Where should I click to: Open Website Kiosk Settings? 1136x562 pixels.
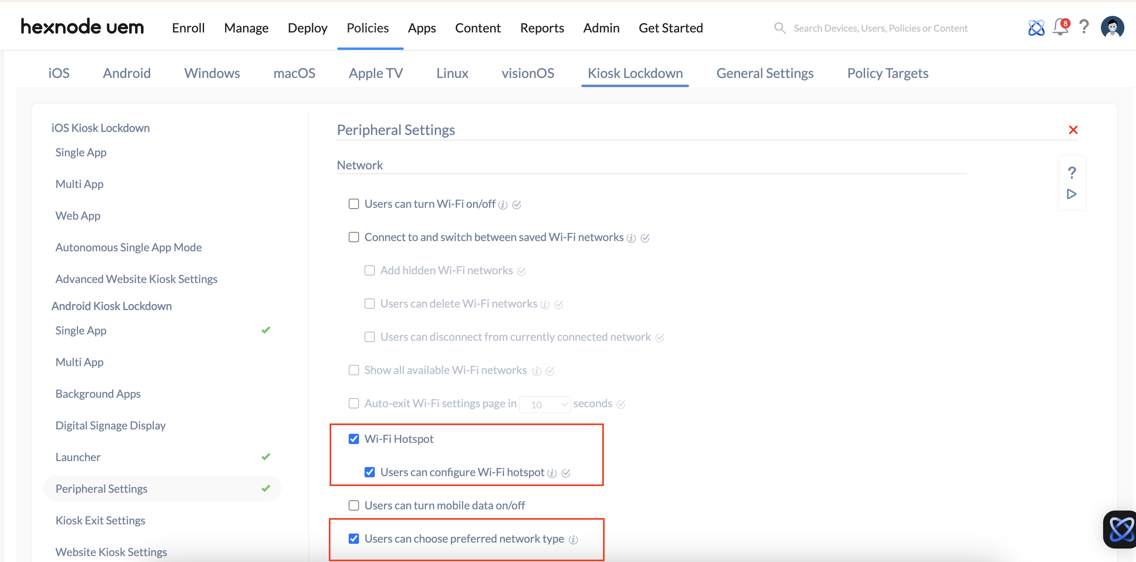tap(111, 553)
